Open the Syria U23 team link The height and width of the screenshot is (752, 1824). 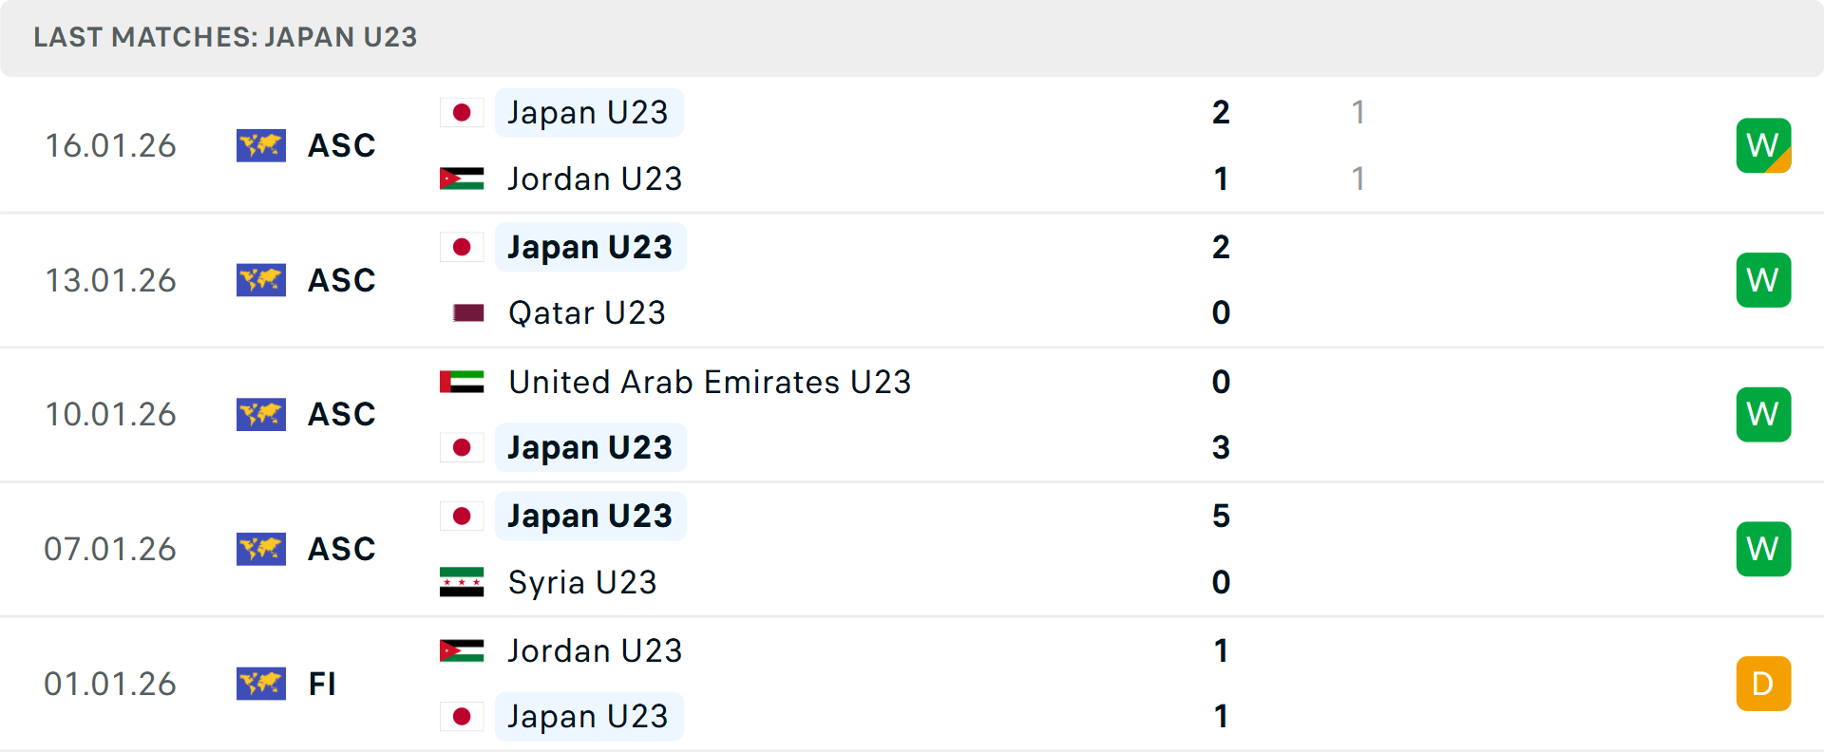[x=582, y=582]
